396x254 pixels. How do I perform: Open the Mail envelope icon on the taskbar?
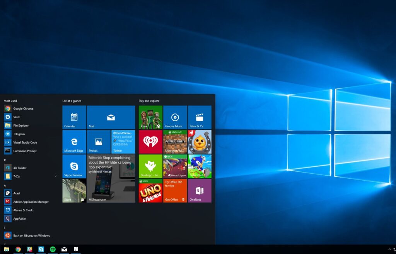tap(65, 249)
